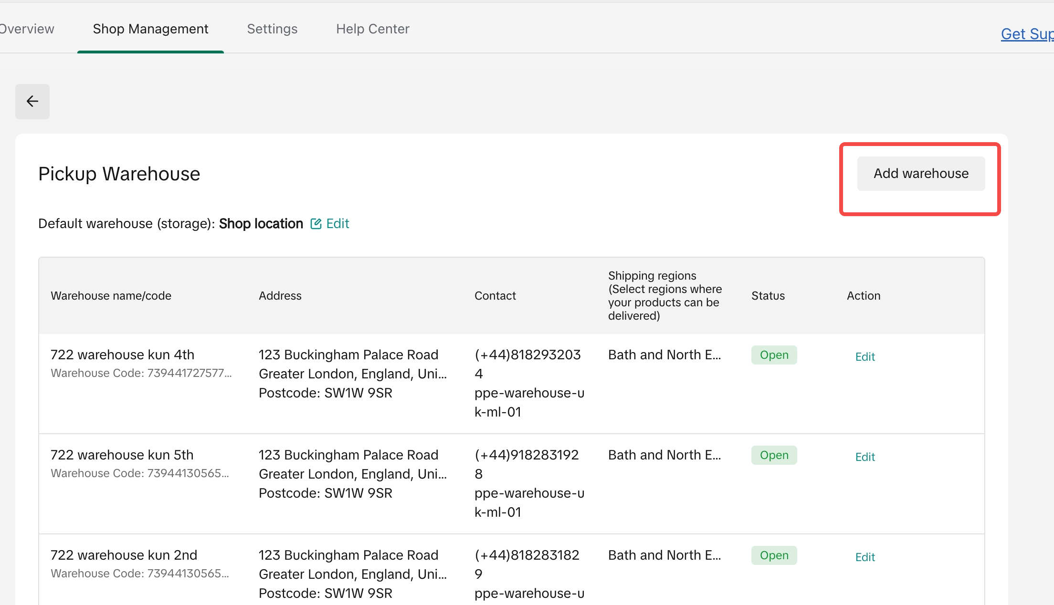This screenshot has width=1054, height=605.
Task: Click the Status column header
Action: pos(768,296)
